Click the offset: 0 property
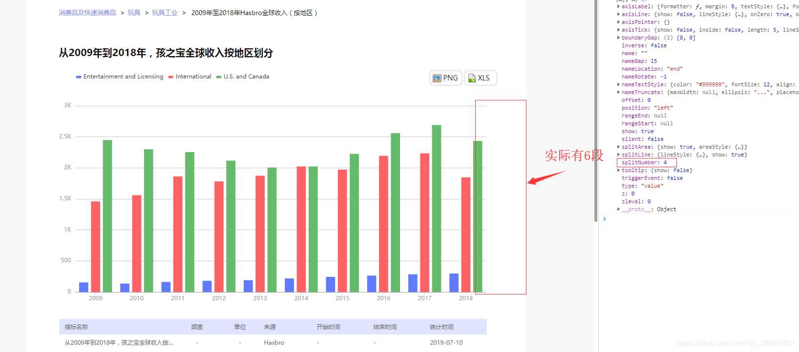The width and height of the screenshot is (799, 352). (x=636, y=100)
